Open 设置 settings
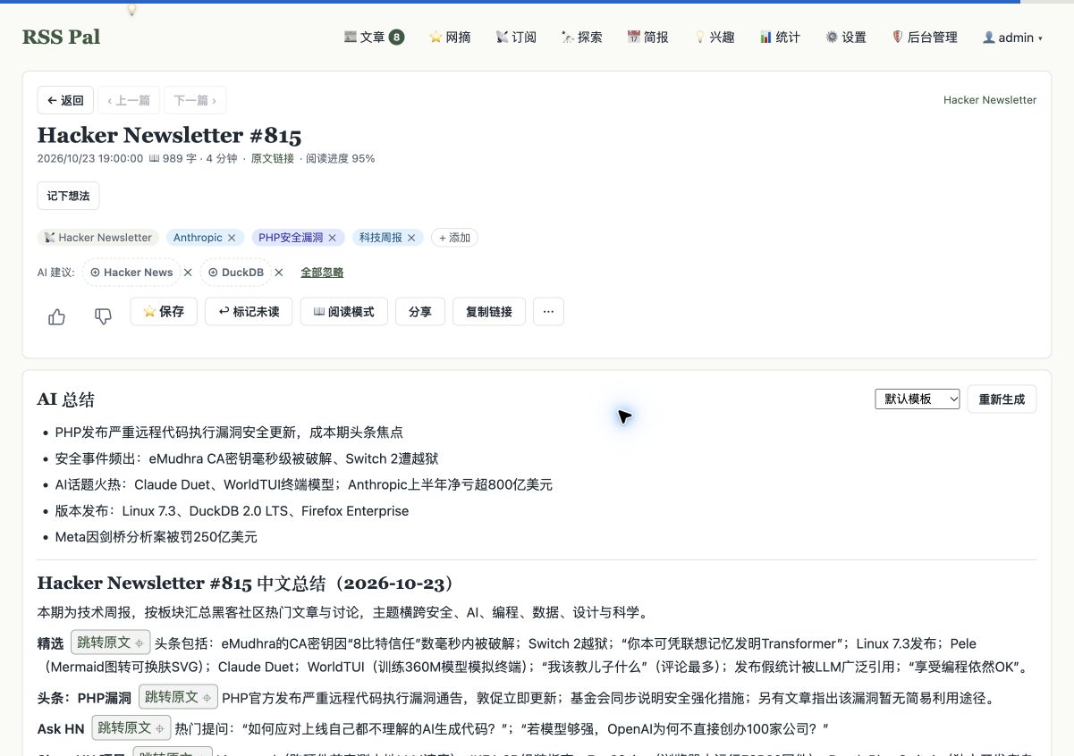 pyautogui.click(x=846, y=38)
